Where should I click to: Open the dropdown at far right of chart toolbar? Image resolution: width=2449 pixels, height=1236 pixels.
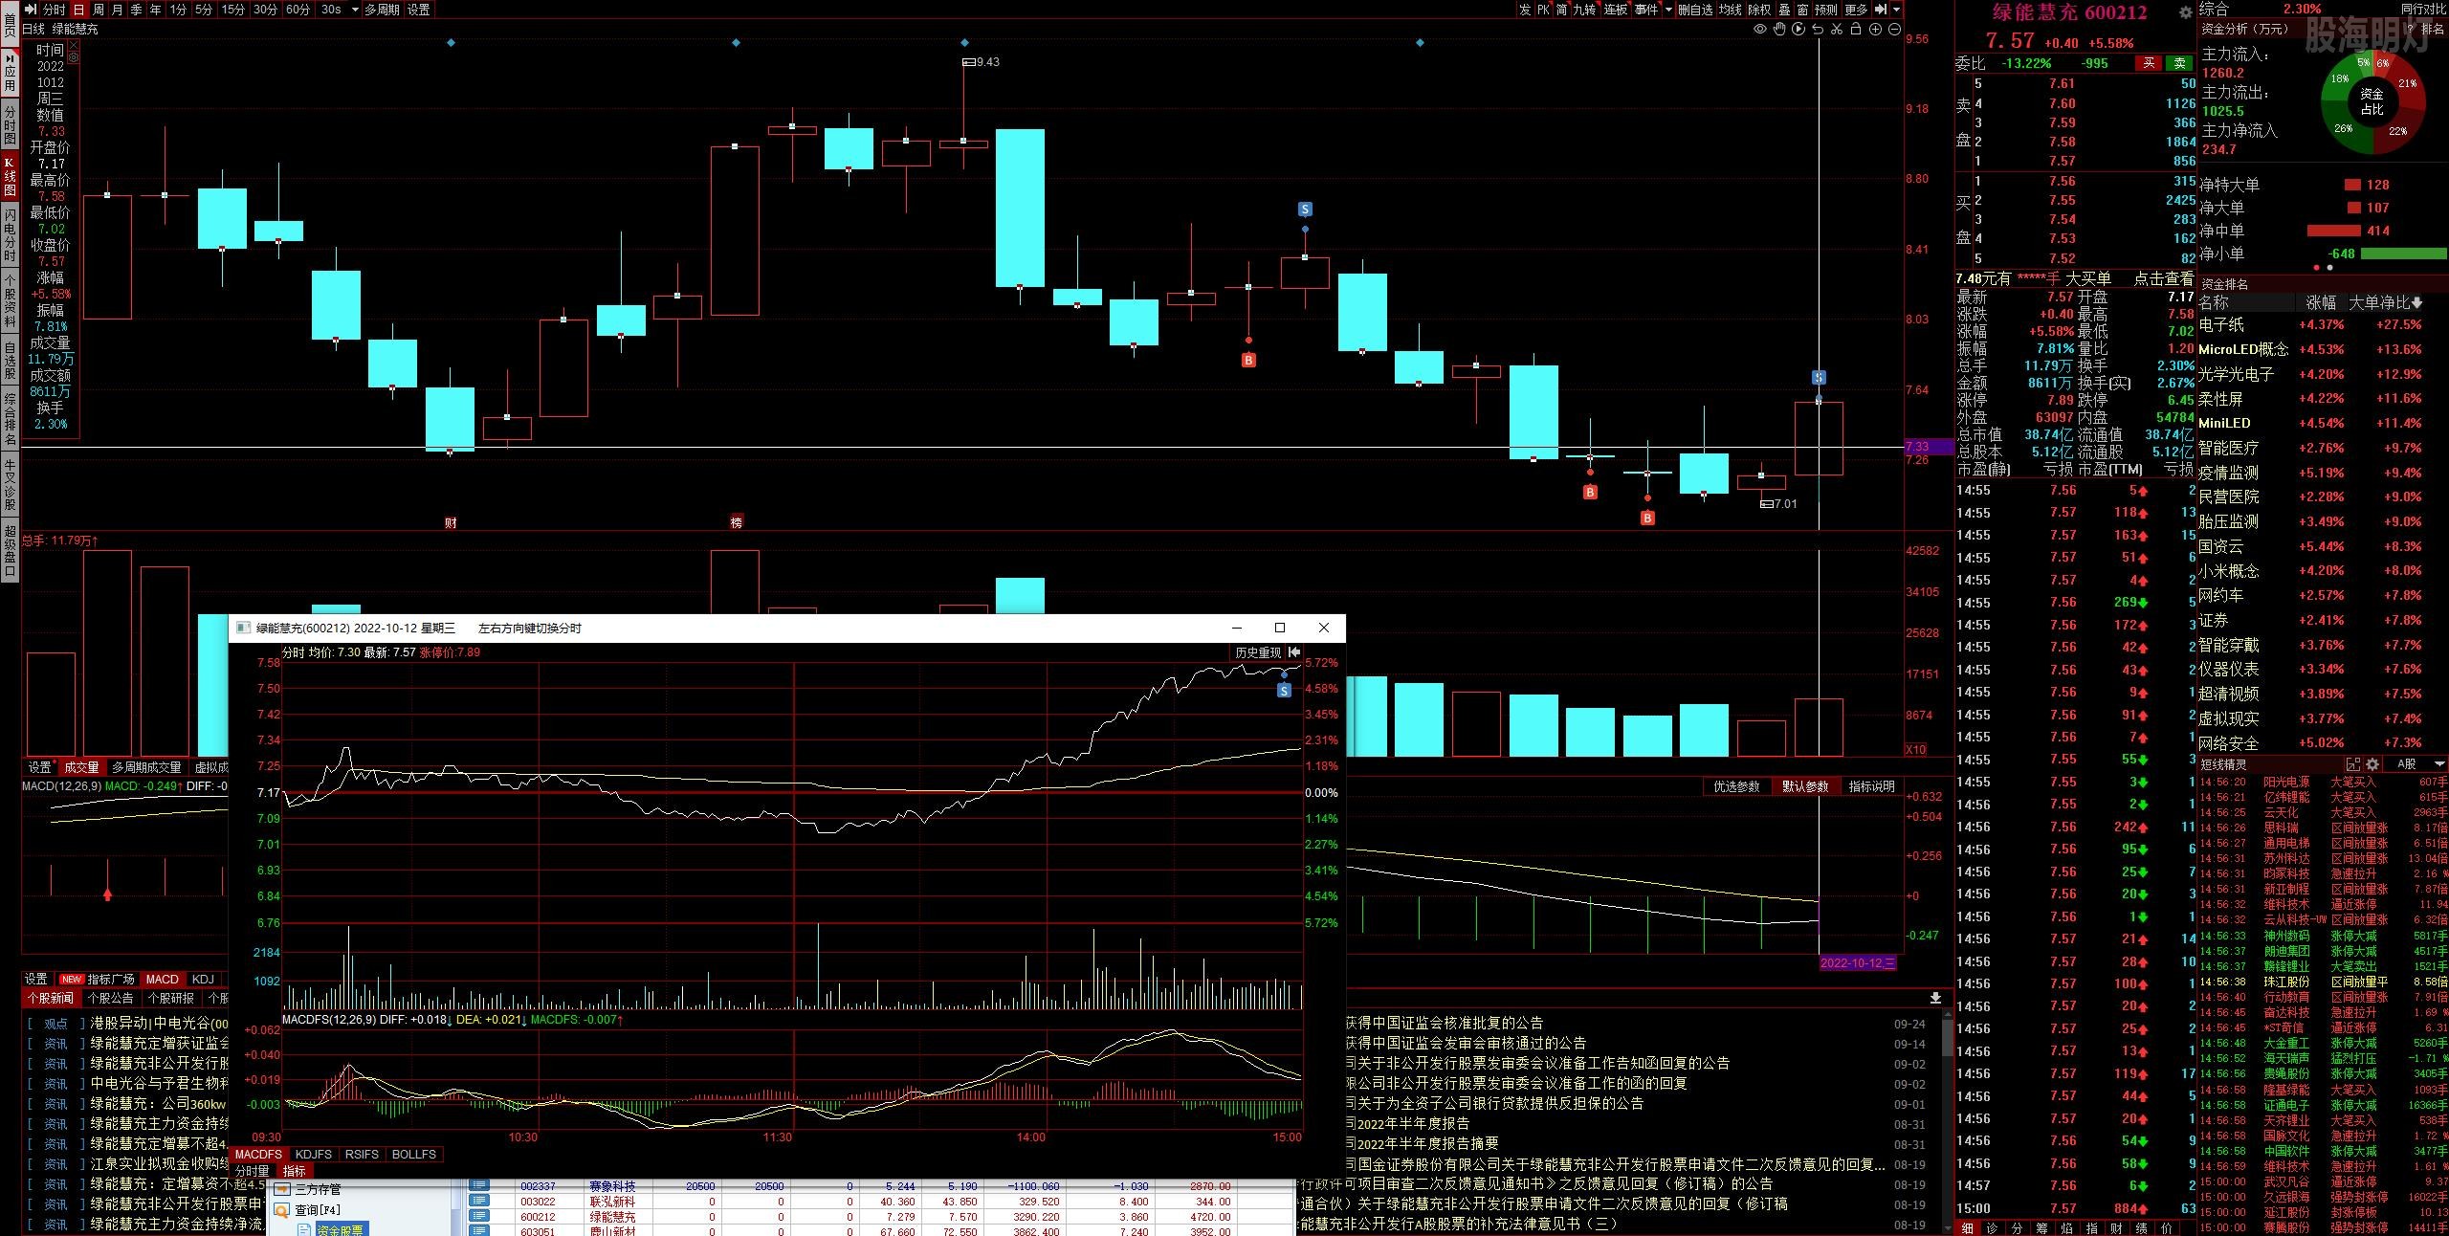tap(1896, 10)
